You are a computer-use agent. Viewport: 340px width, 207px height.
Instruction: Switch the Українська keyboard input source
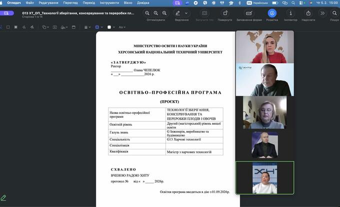(260, 3)
